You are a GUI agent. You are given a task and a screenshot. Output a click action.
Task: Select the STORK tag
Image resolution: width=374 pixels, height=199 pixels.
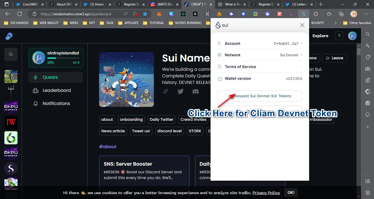tap(195, 131)
